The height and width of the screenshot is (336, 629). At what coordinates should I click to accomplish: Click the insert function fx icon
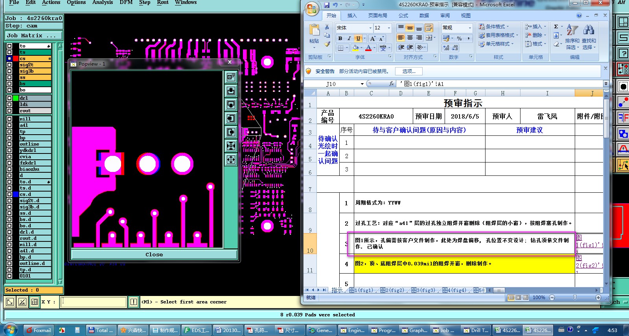392,84
